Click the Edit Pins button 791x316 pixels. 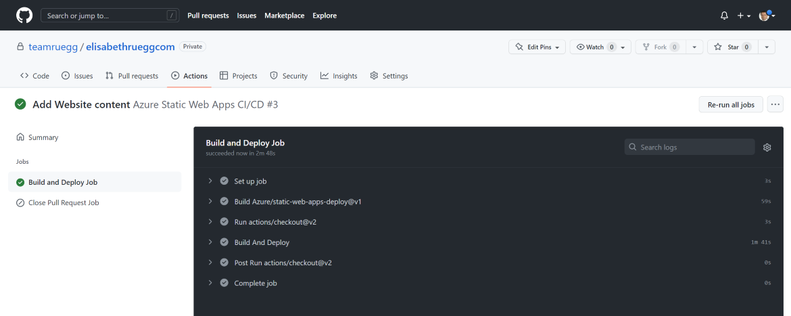(x=537, y=47)
